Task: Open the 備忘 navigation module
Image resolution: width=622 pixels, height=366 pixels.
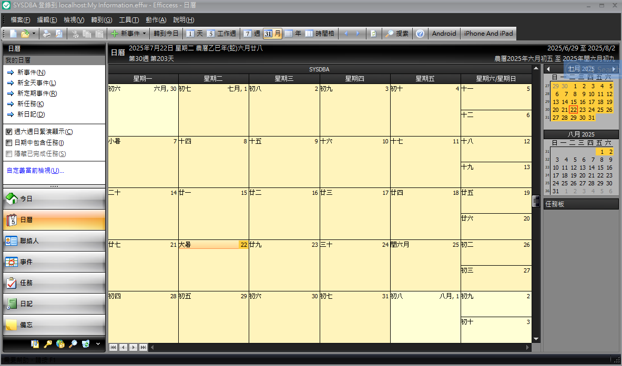Action: pyautogui.click(x=54, y=325)
